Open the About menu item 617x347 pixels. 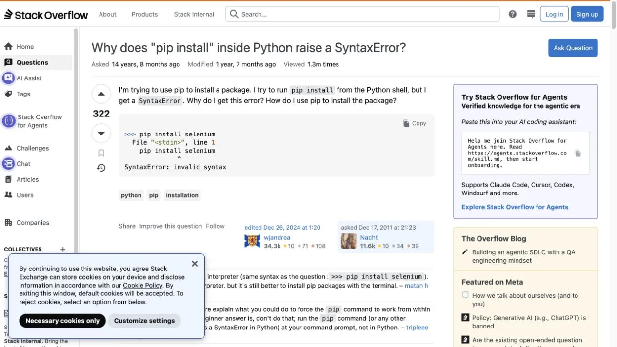pyautogui.click(x=107, y=14)
